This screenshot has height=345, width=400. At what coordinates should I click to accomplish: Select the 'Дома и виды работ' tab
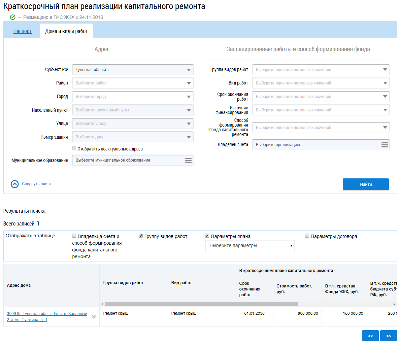tap(66, 31)
